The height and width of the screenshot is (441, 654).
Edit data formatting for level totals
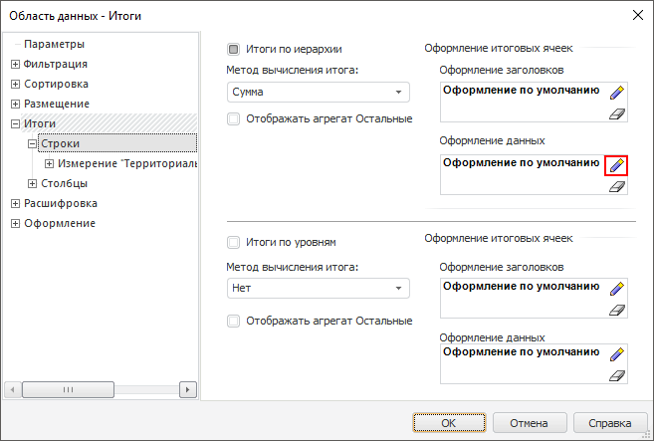[616, 354]
